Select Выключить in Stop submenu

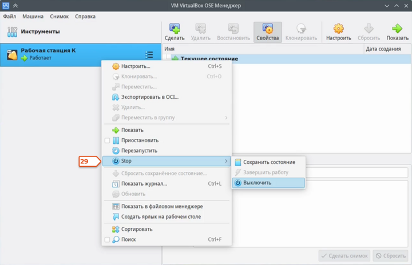(268, 183)
